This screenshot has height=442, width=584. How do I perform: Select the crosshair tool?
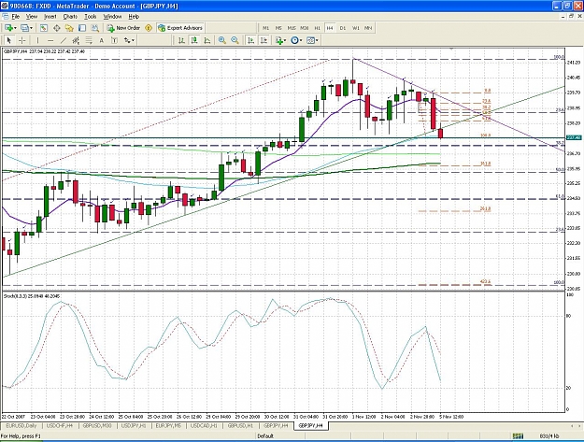pos(22,40)
